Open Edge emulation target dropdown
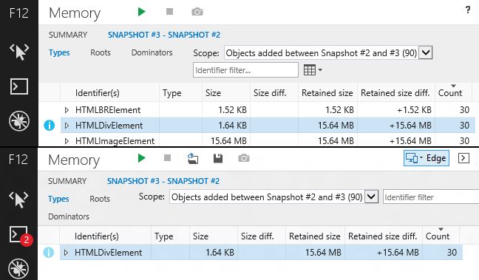 click(427, 158)
